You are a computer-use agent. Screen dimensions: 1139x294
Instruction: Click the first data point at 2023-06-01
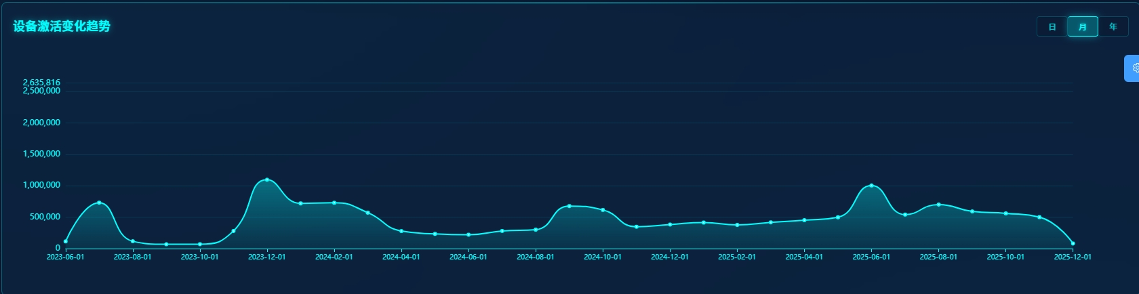point(66,241)
